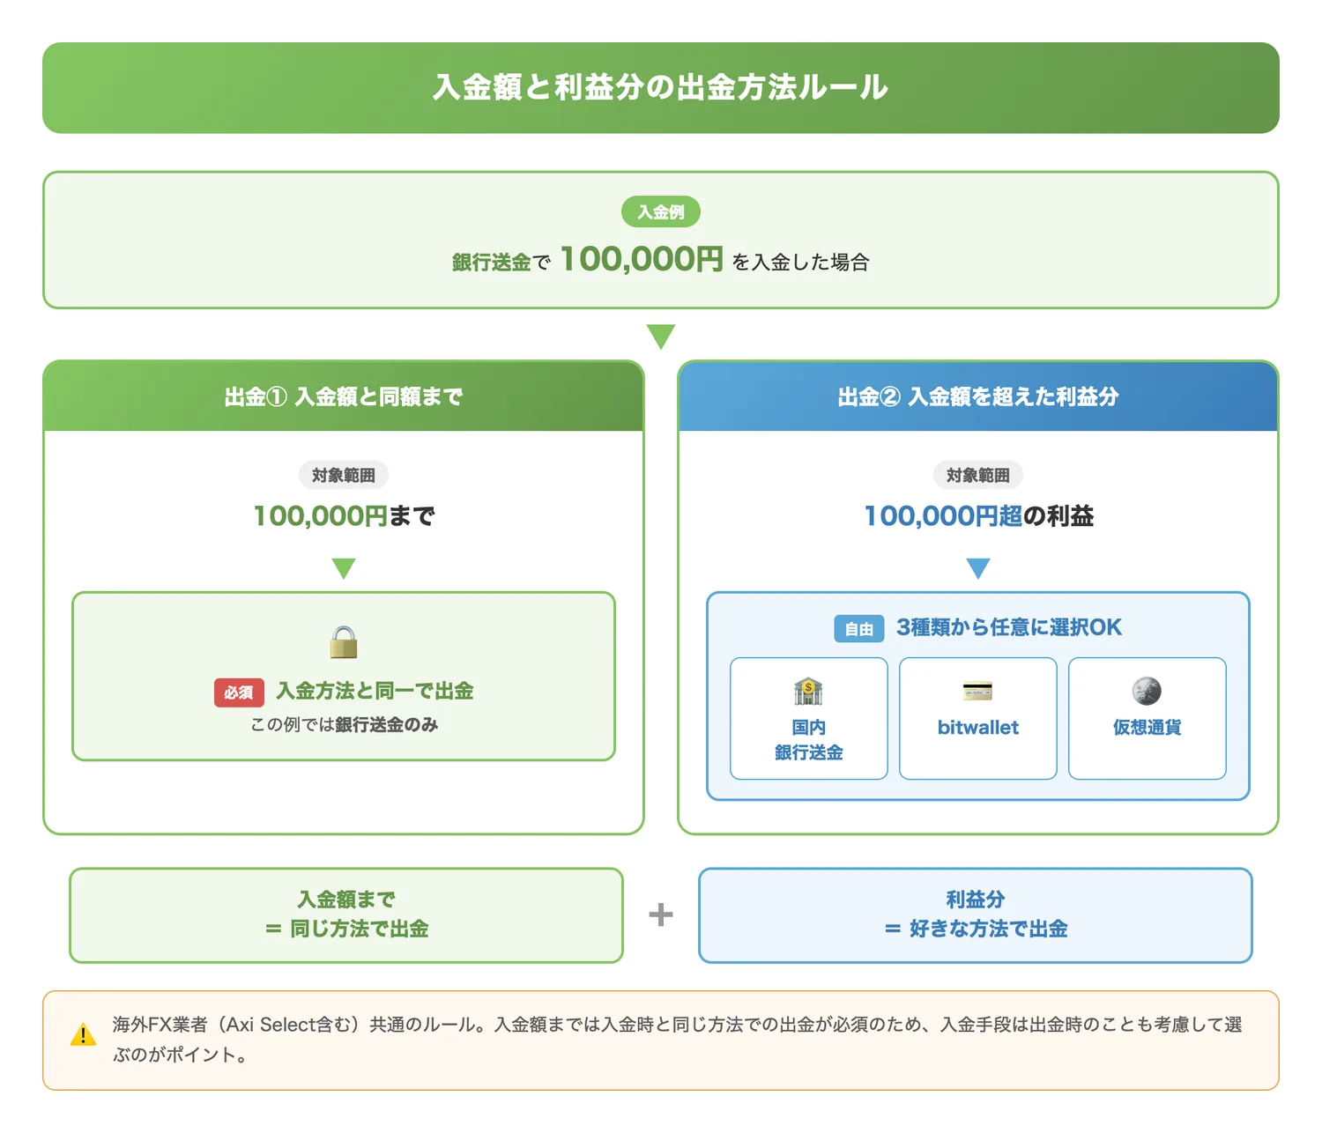Click the を入金した場合 text
The height and width of the screenshot is (1133, 1322).
click(x=801, y=262)
